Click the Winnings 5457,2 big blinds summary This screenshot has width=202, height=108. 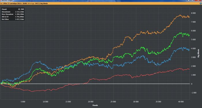pyautogui.click(x=38, y=3)
